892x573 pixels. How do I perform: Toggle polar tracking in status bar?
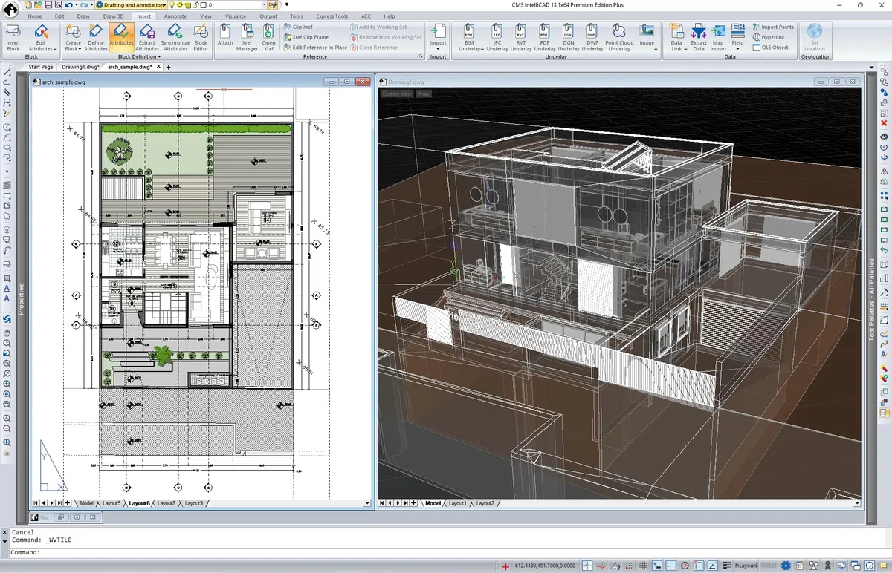point(685,566)
